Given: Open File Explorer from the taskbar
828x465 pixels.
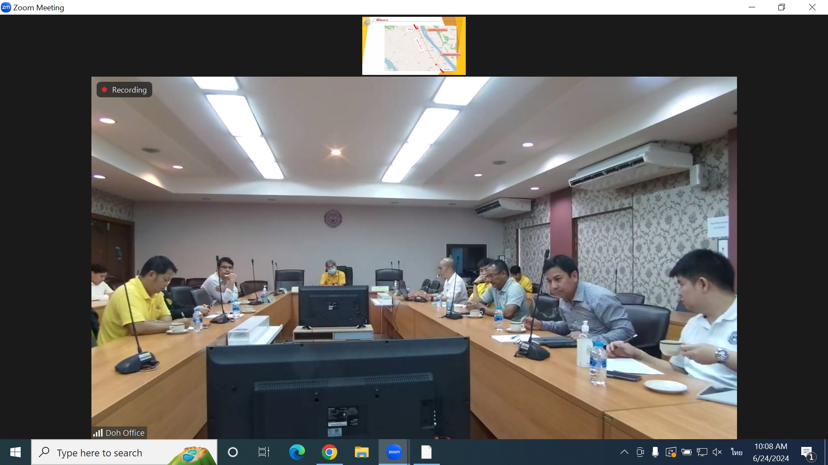Looking at the screenshot, I should point(361,452).
